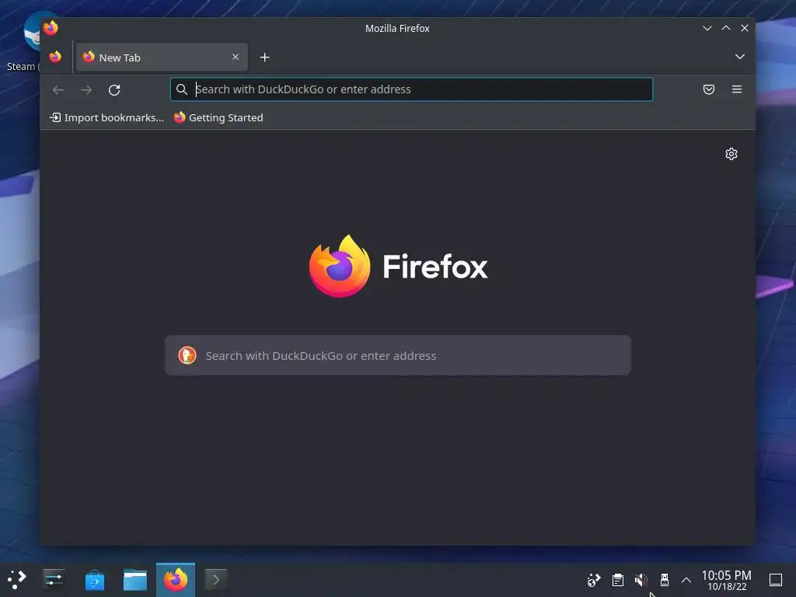
Task: Open Konsole terminal from the taskbar
Action: coord(216,579)
